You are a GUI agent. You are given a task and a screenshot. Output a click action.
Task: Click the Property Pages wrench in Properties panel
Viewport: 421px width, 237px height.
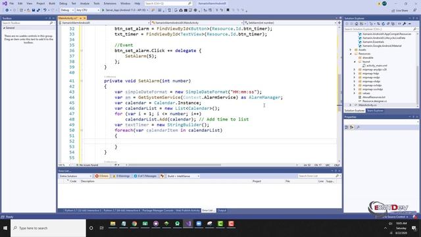click(x=358, y=127)
